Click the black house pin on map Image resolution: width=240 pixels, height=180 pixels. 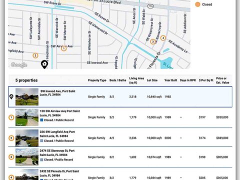tap(44, 64)
